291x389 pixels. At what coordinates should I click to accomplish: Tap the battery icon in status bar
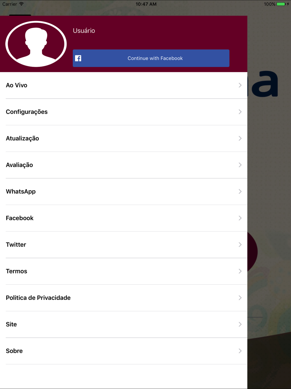pyautogui.click(x=281, y=4)
